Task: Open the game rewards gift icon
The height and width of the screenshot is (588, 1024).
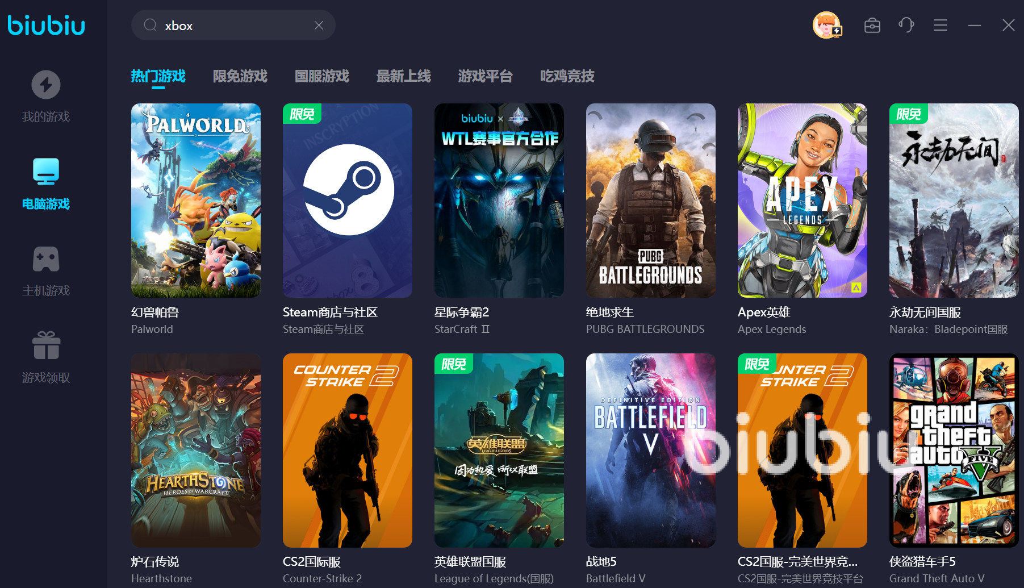Action: pyautogui.click(x=46, y=345)
